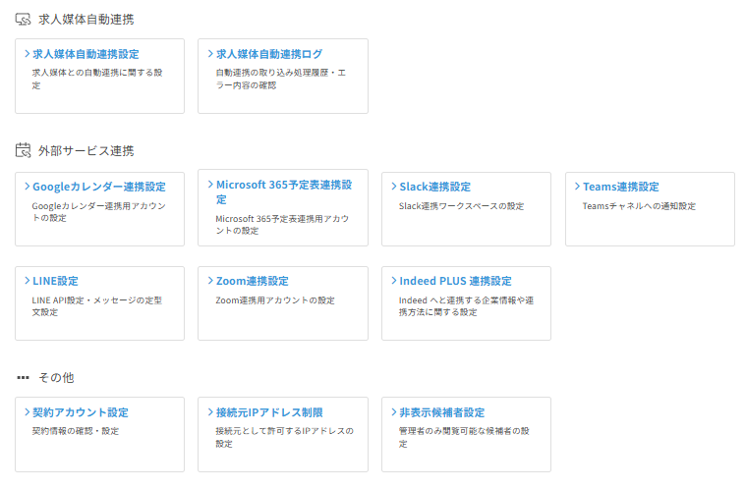Click chevron beside Teams連携設定

click(x=577, y=187)
